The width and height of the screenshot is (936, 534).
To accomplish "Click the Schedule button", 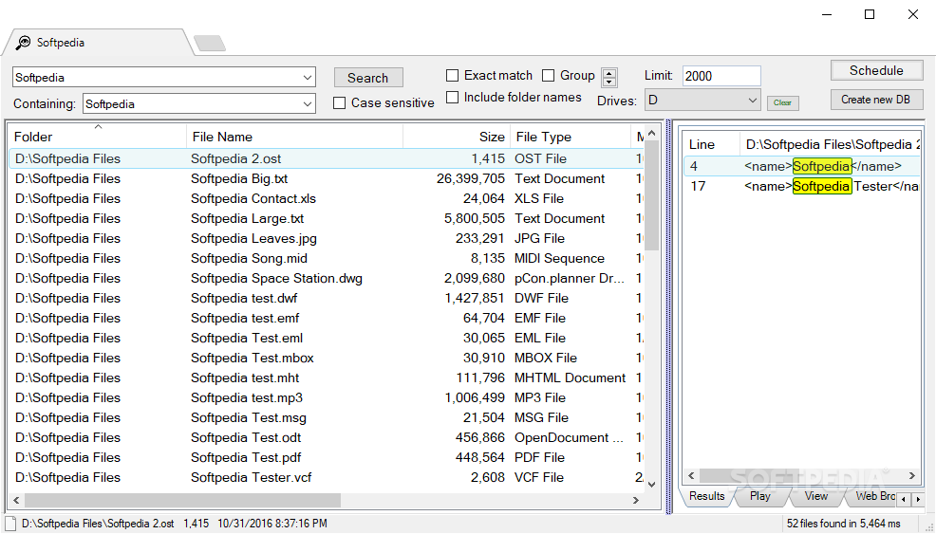I will coord(876,70).
